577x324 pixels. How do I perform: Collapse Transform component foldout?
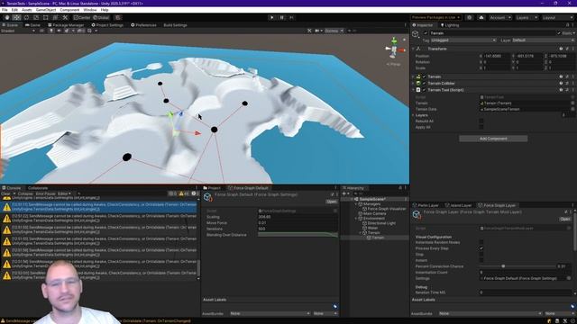[x=413, y=49]
